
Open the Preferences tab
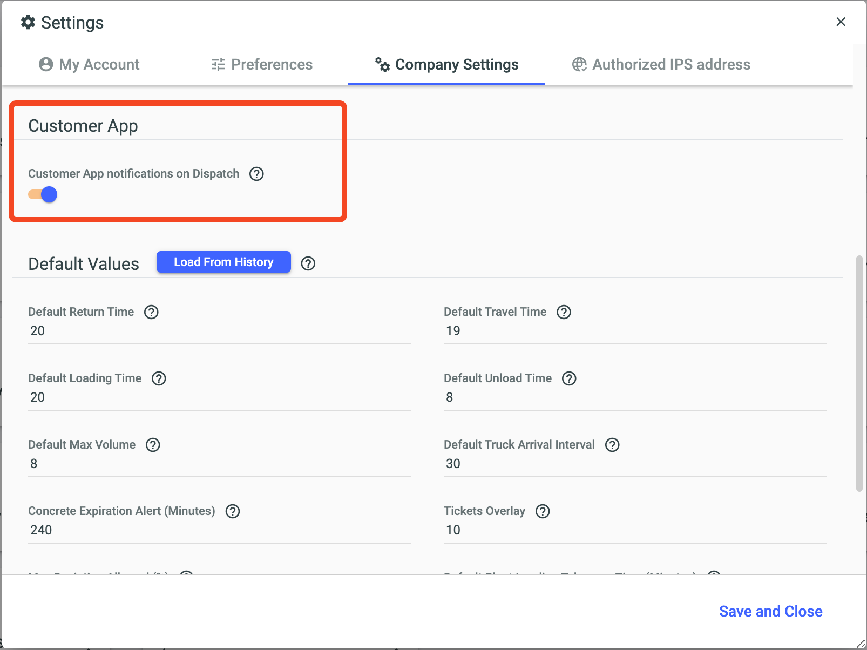(x=262, y=65)
